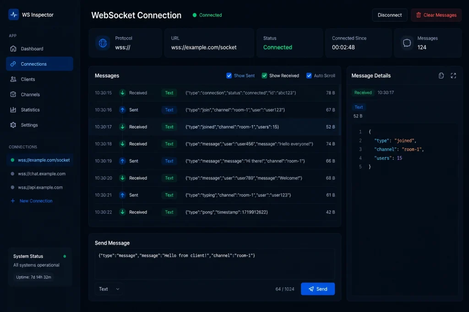Select the wss://example.com/socket connection
This screenshot has width=469, height=312.
(40, 160)
